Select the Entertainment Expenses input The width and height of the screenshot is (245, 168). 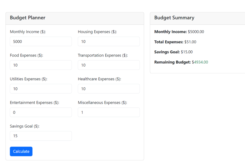tap(41, 112)
